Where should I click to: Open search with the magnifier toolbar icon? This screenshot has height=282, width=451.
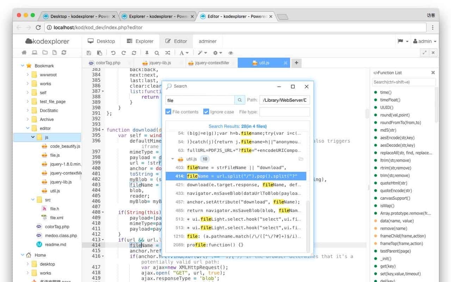(157, 53)
